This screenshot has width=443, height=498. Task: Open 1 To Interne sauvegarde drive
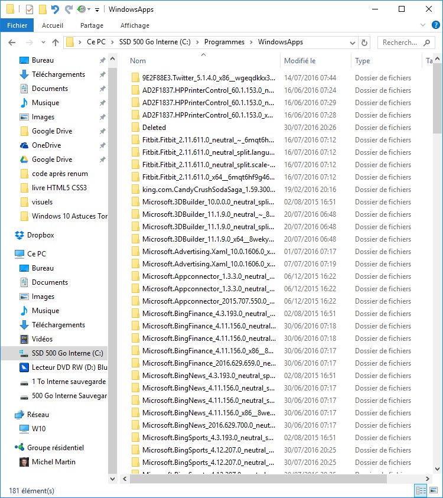tap(69, 382)
